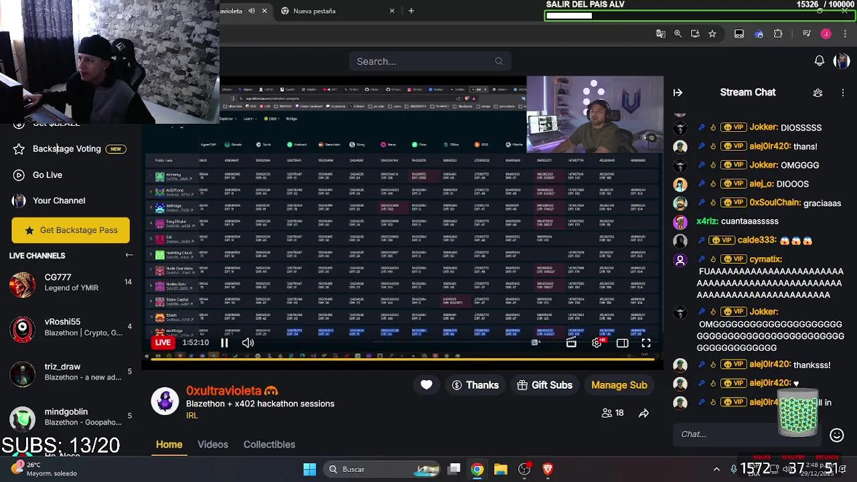This screenshot has width=857, height=482.
Task: Open Stream Chat options three dots
Action: tap(843, 92)
